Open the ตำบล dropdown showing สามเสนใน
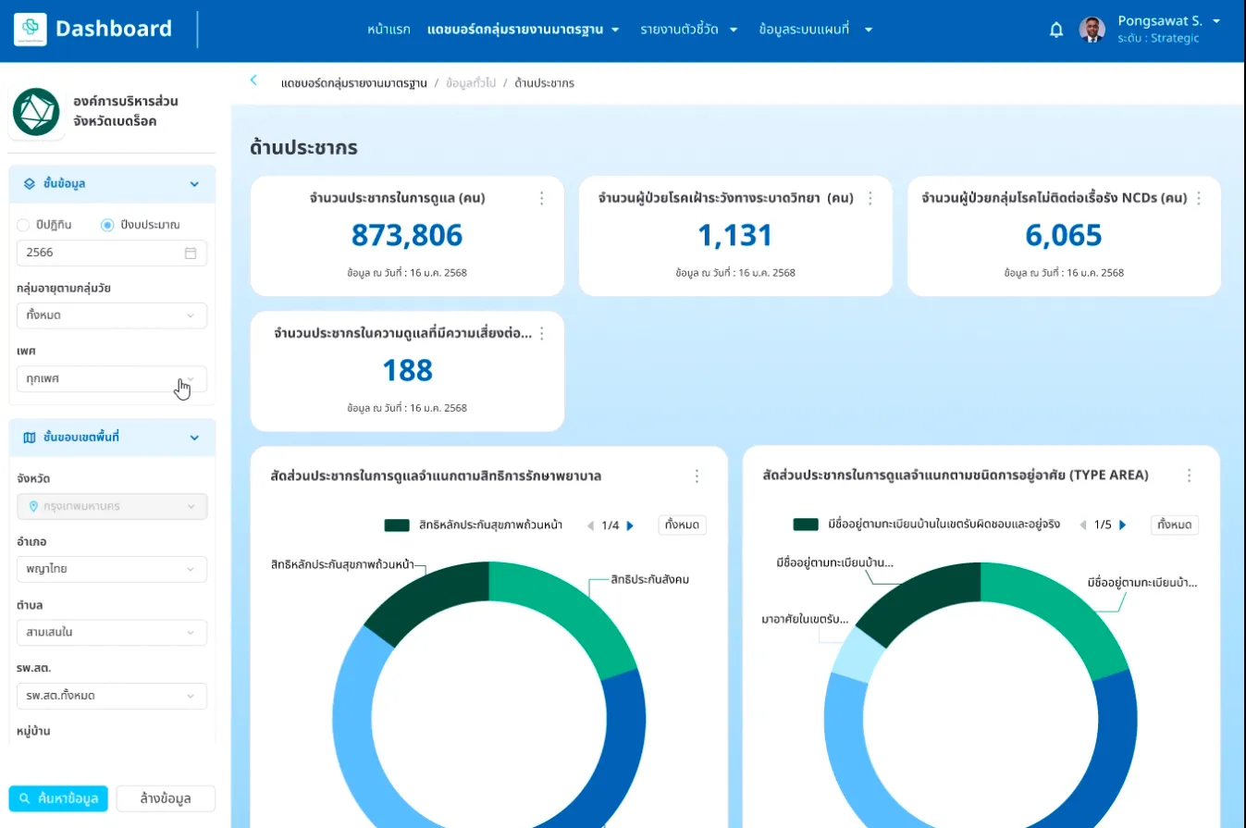The height and width of the screenshot is (828, 1246). pos(111,633)
